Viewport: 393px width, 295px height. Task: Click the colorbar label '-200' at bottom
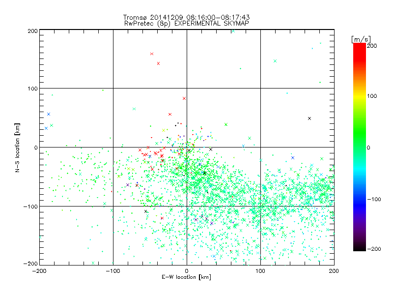374,249
